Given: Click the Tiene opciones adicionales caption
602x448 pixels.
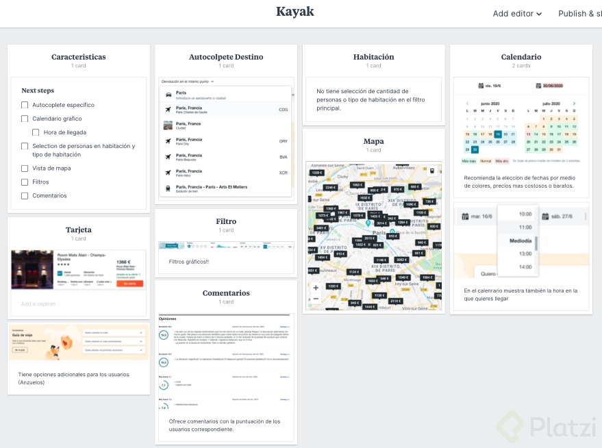Looking at the screenshot, I should point(74,378).
